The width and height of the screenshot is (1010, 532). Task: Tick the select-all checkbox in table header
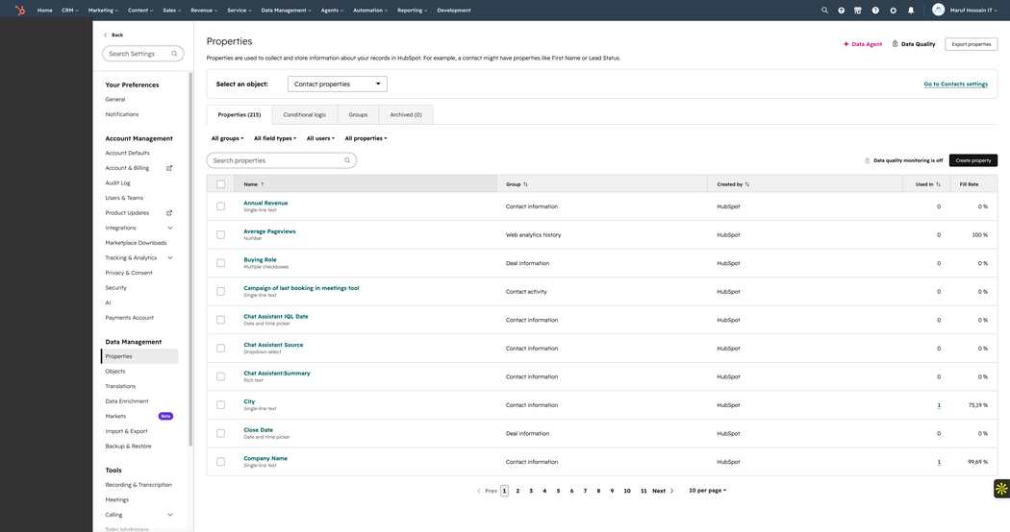tap(221, 184)
